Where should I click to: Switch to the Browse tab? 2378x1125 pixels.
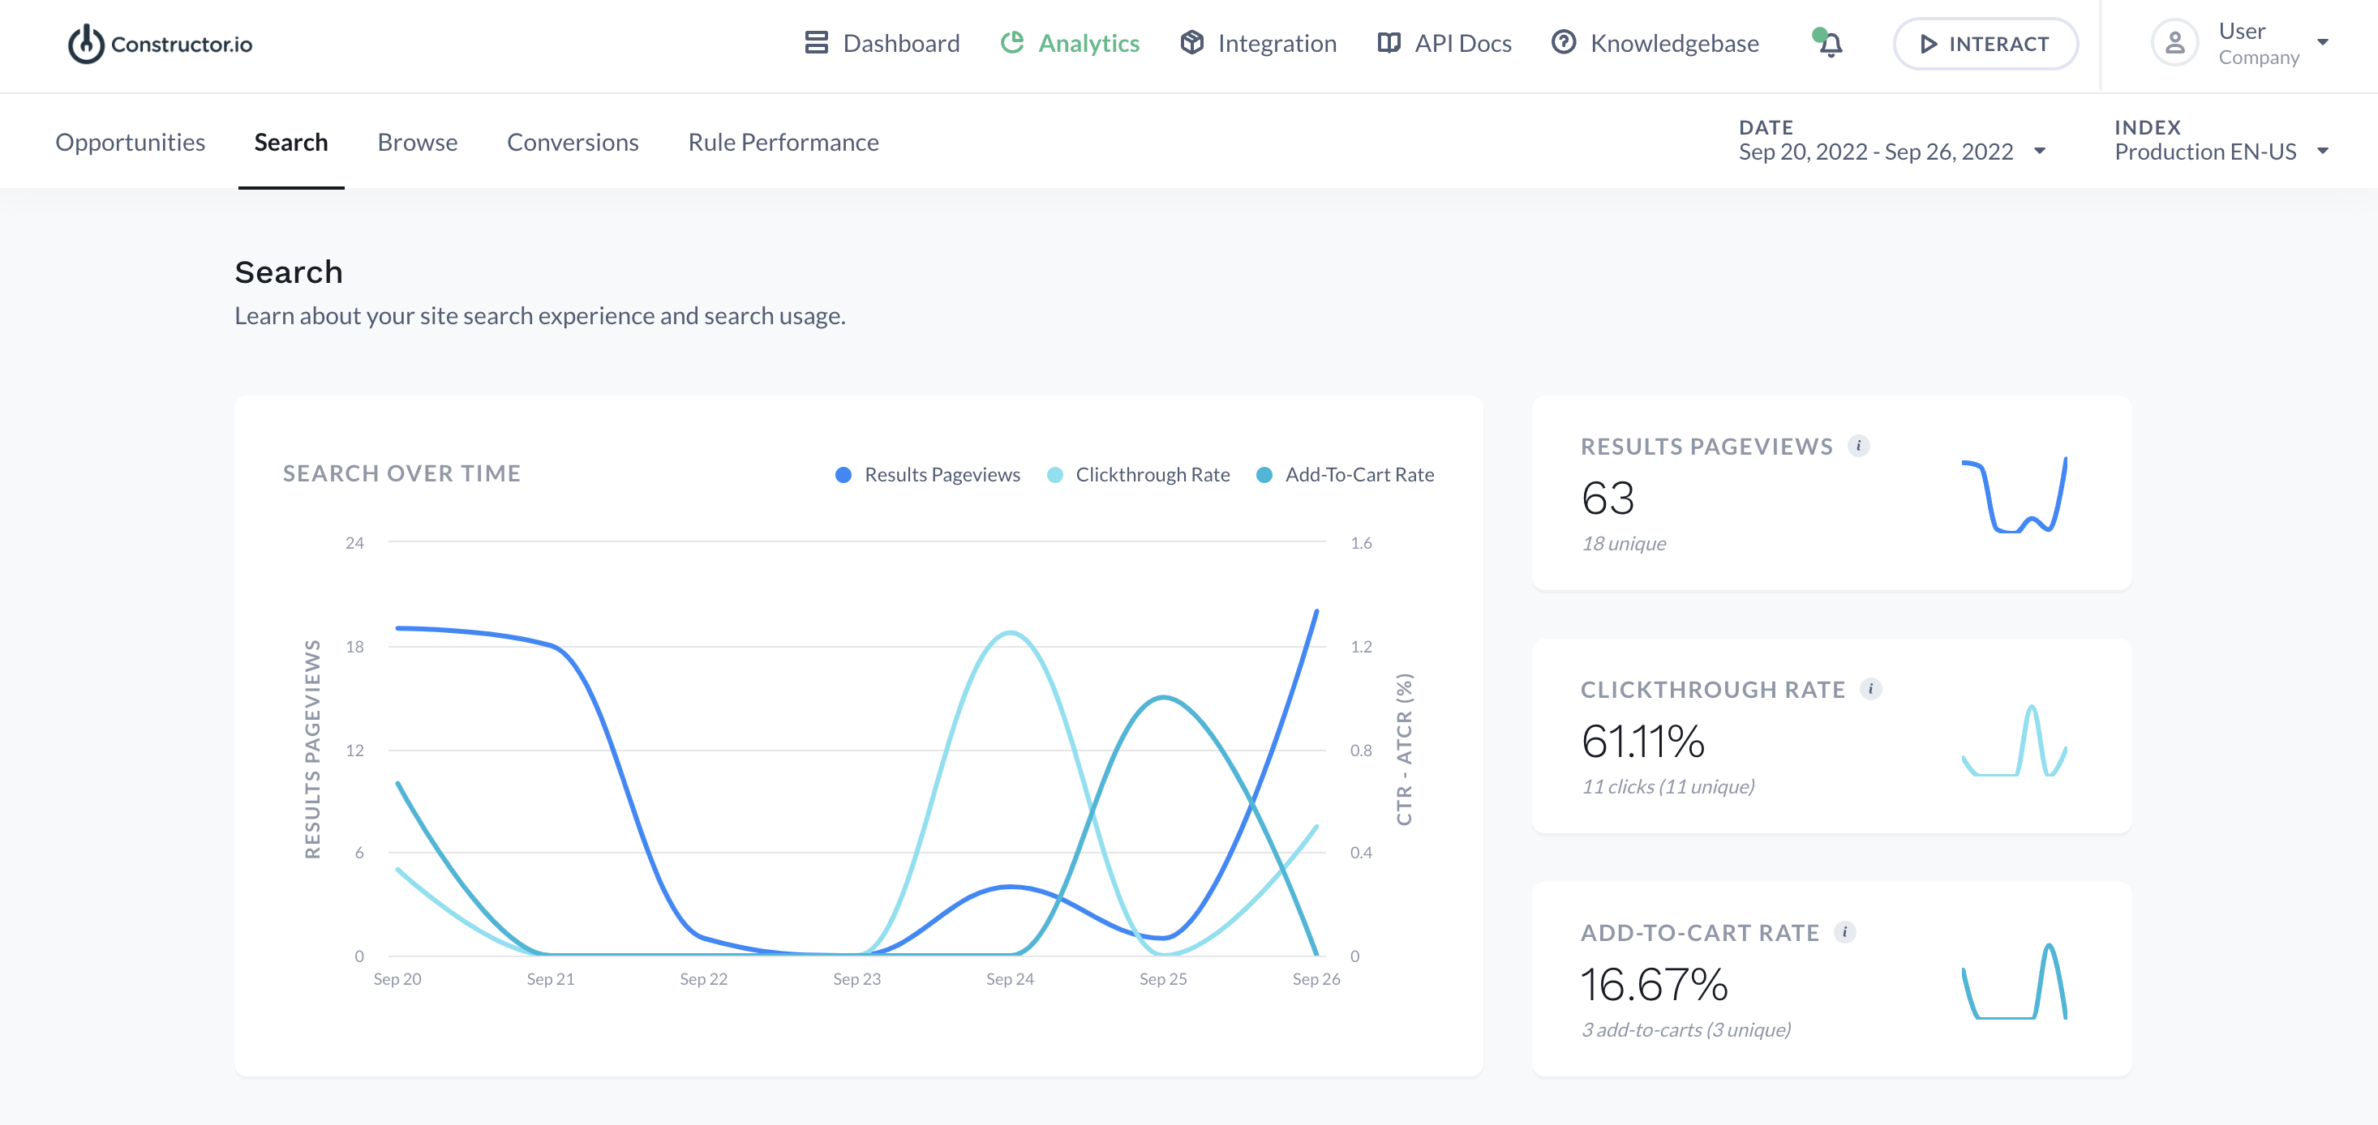417,142
